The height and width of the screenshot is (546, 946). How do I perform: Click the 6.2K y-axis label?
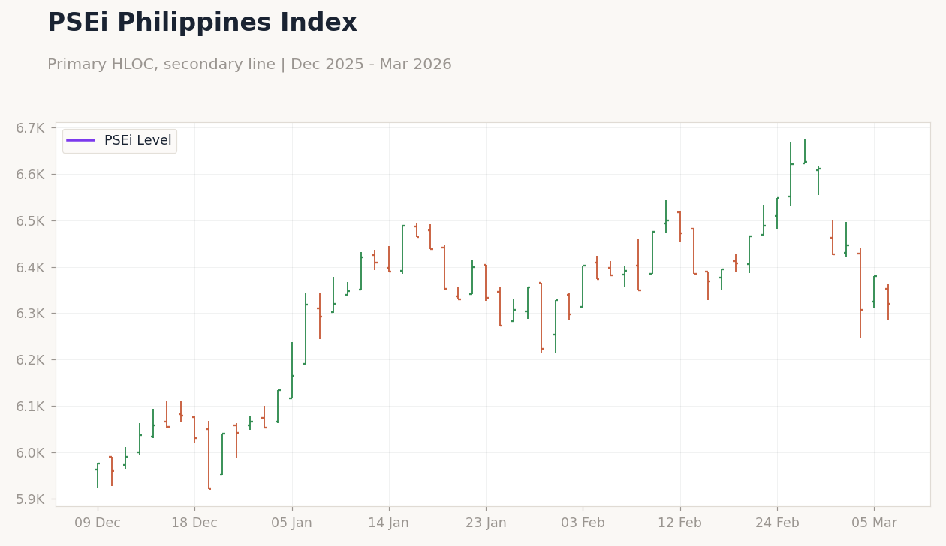(30, 360)
